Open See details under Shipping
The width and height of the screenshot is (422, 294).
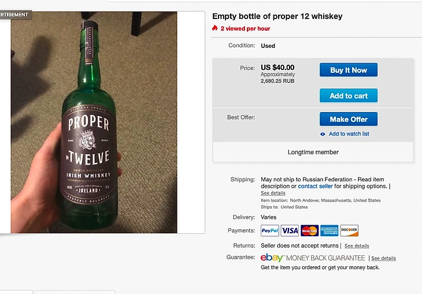click(273, 193)
